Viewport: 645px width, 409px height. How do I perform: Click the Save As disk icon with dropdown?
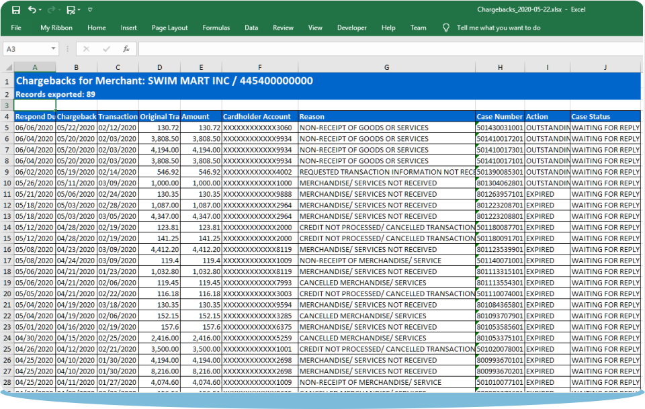point(71,10)
